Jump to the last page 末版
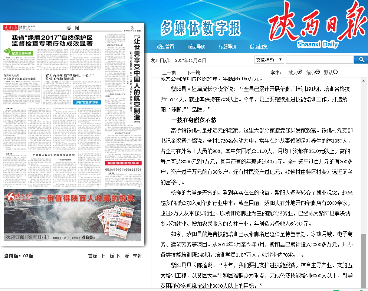 point(137,256)
